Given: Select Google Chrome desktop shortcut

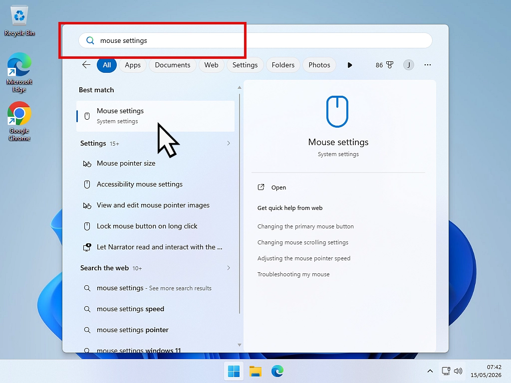Looking at the screenshot, I should tap(19, 121).
